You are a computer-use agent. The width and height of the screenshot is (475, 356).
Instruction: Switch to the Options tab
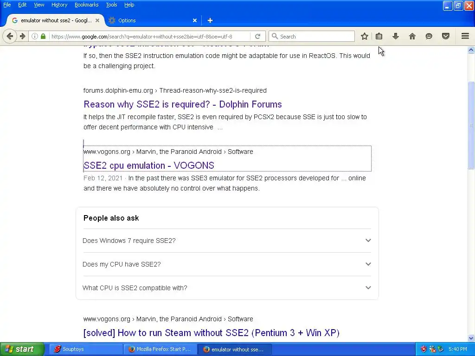point(153,20)
